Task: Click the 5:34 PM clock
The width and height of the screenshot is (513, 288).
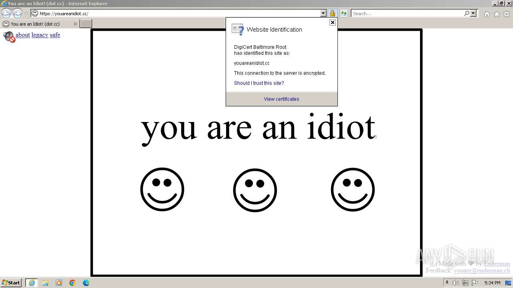Action: pos(492,283)
